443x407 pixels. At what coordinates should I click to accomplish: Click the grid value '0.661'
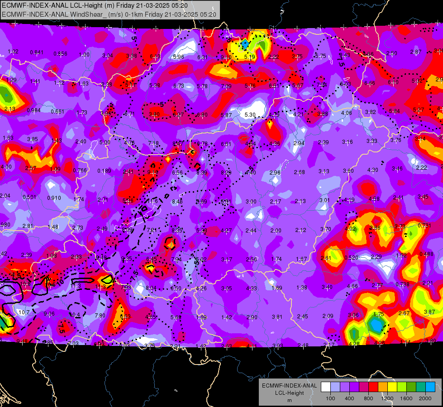[x=57, y=112]
